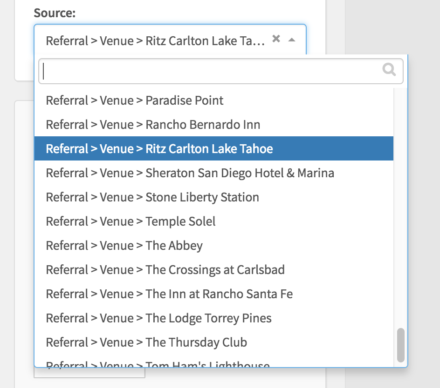Click the dropdown list scrollbar thumb
Viewport: 440px width, 388px height.
point(401,345)
